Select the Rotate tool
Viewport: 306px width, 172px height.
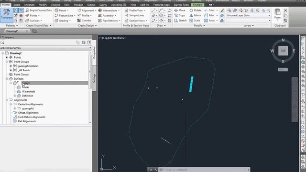[196, 10]
